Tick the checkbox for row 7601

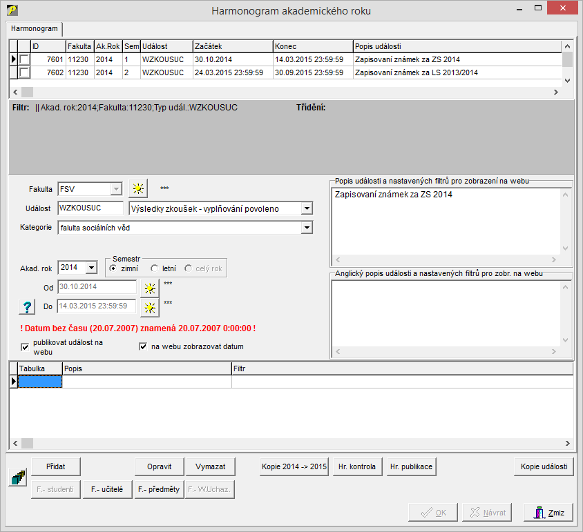click(24, 60)
